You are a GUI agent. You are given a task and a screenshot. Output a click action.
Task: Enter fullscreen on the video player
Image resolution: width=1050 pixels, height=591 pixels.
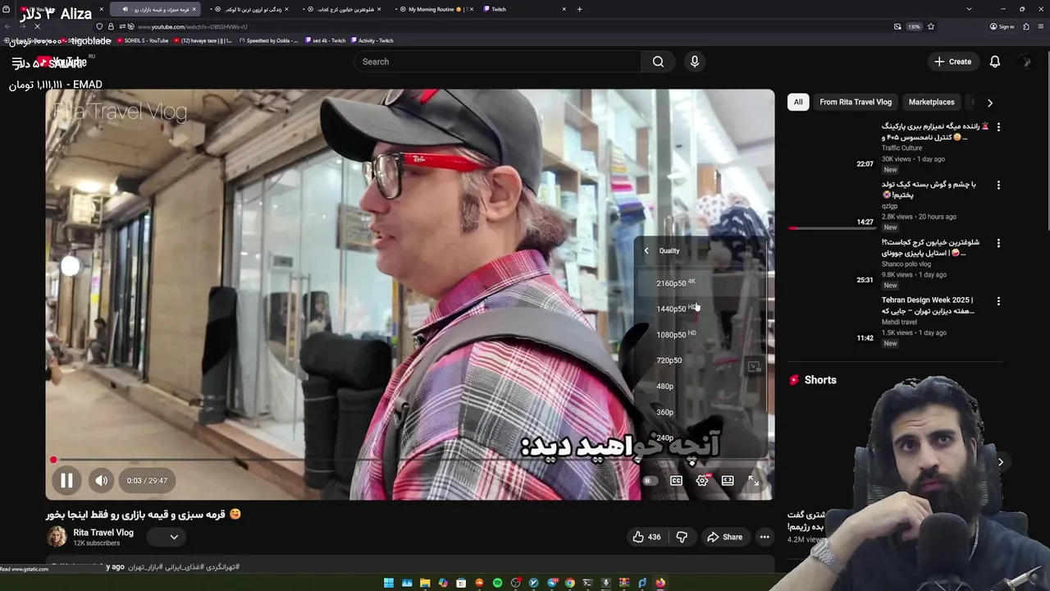[754, 481]
